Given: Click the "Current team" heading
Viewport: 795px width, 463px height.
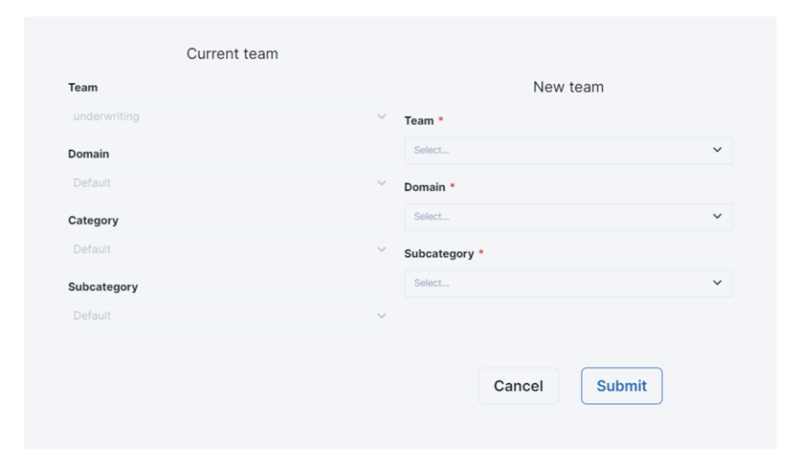Looking at the screenshot, I should [x=233, y=54].
